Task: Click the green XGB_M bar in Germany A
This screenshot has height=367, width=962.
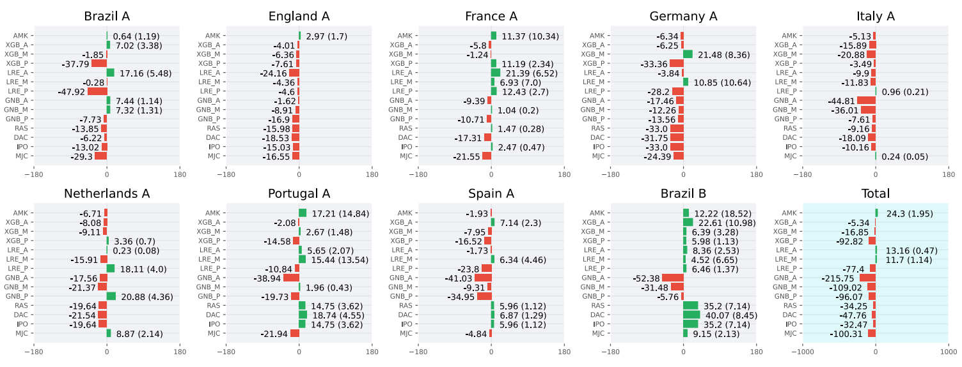Action: click(x=688, y=54)
